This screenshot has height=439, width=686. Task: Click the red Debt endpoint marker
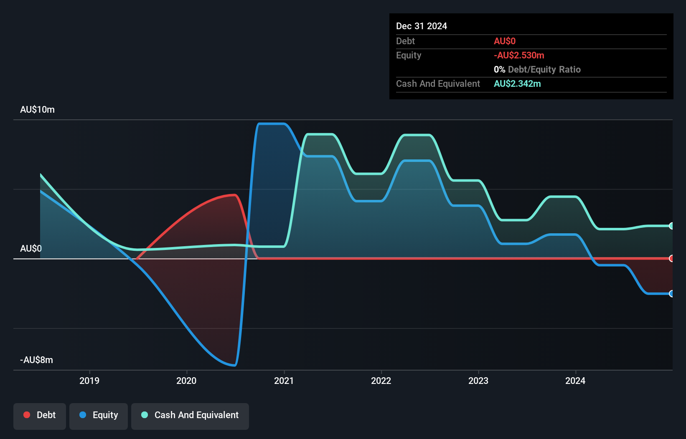click(x=671, y=258)
